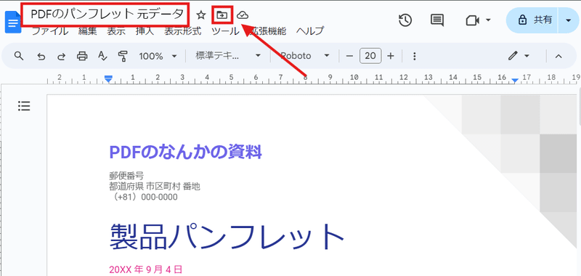Click the 郵便番号 line
The height and width of the screenshot is (276, 581).
[x=126, y=176]
